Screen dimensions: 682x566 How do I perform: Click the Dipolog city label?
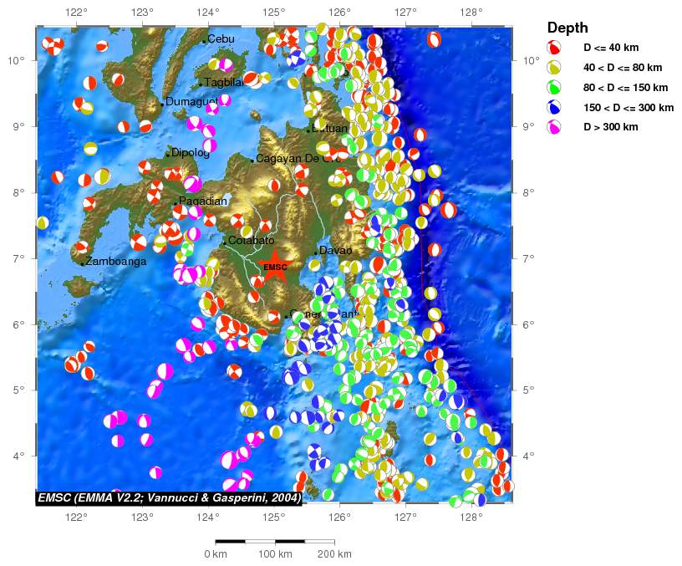point(190,153)
